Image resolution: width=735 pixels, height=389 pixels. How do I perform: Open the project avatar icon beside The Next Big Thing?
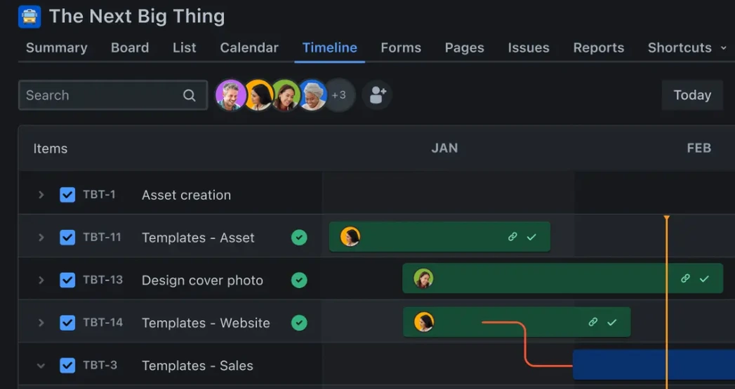29,17
